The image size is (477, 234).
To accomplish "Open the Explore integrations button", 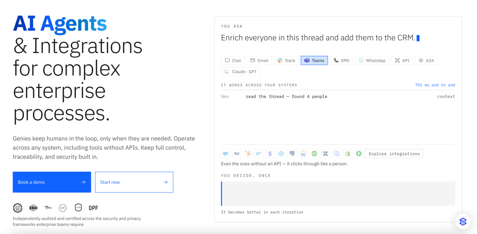I will tap(394, 154).
